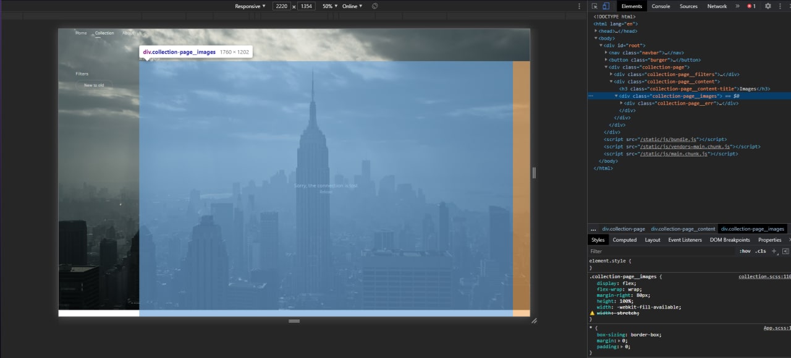The height and width of the screenshot is (358, 791).
Task: Click the viewport height field 1354
Action: coord(306,6)
